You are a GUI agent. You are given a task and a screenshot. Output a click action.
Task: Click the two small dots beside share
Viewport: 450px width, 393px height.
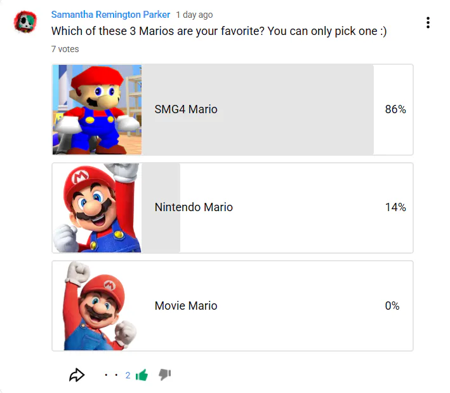pos(111,375)
